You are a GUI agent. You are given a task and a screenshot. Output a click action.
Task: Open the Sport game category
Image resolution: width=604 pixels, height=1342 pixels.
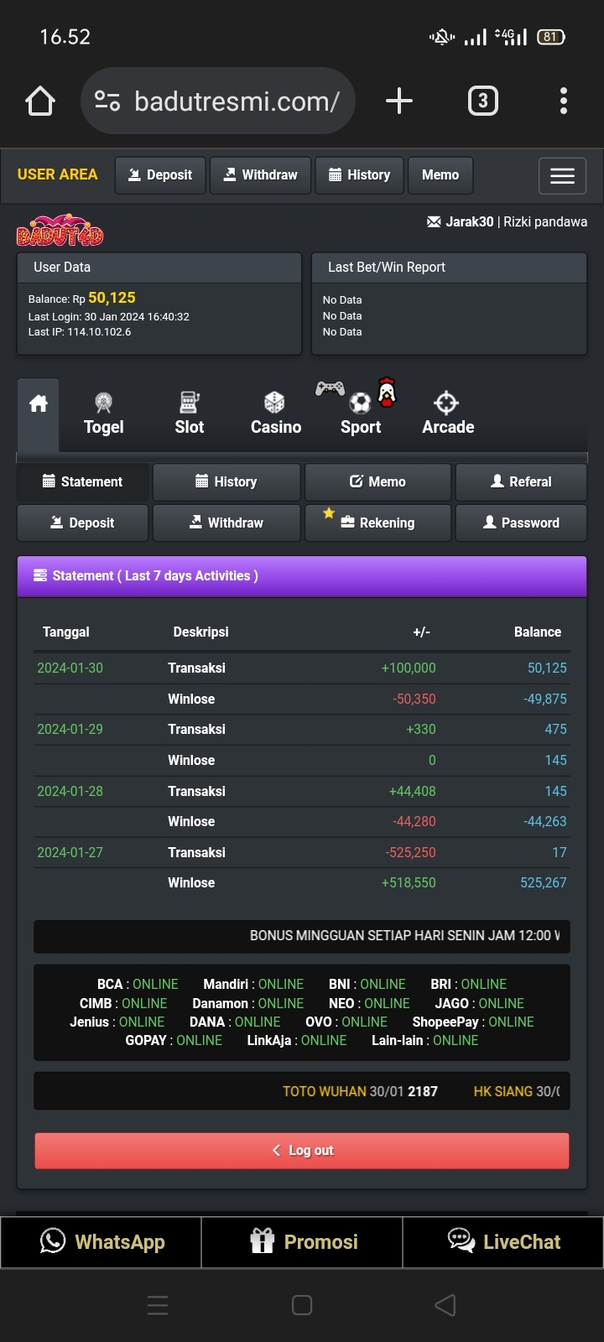coord(361,414)
